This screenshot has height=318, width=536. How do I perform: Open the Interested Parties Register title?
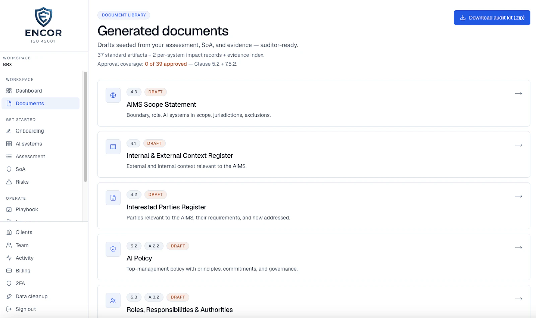[x=166, y=207]
